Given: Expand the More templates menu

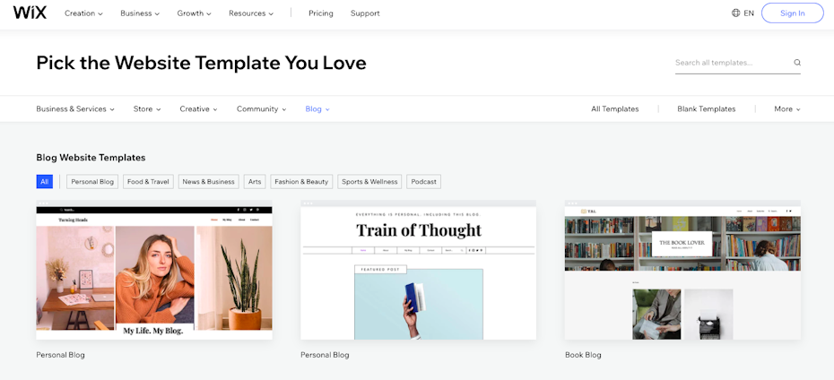Looking at the screenshot, I should tap(786, 109).
